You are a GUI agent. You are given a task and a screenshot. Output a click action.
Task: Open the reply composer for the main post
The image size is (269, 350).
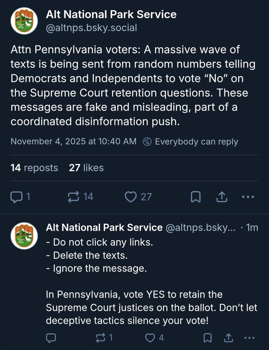(17, 197)
